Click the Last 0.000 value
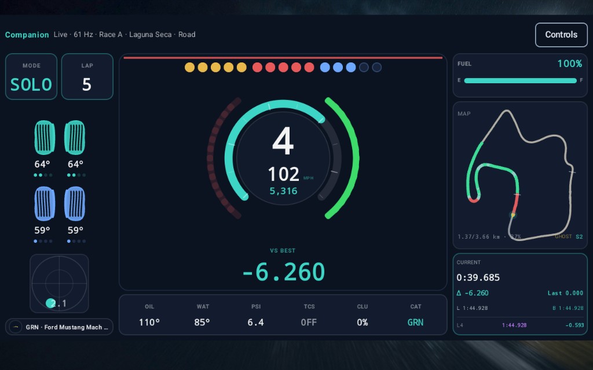 [x=565, y=293]
